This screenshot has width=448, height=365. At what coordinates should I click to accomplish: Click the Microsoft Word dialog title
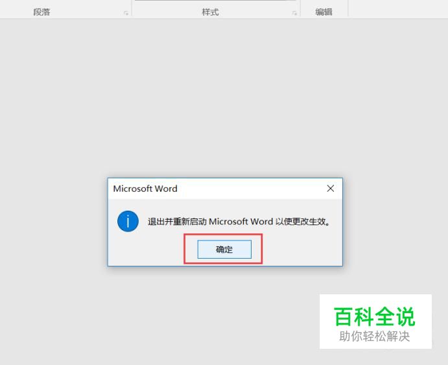tap(145, 189)
